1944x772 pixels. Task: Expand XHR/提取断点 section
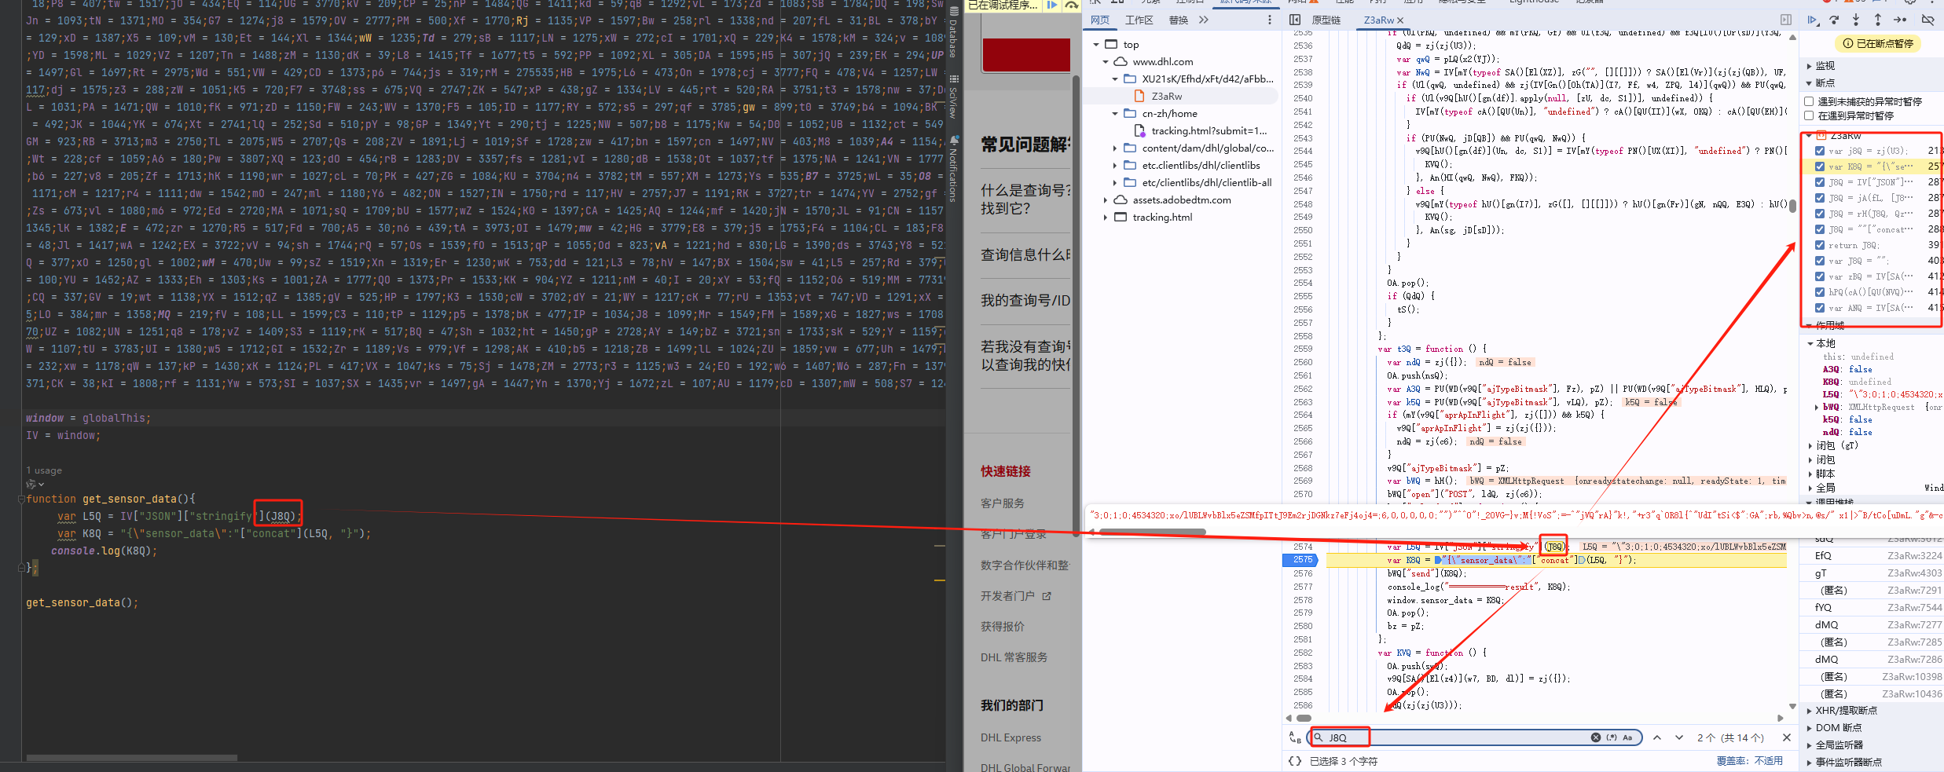(x=1810, y=711)
